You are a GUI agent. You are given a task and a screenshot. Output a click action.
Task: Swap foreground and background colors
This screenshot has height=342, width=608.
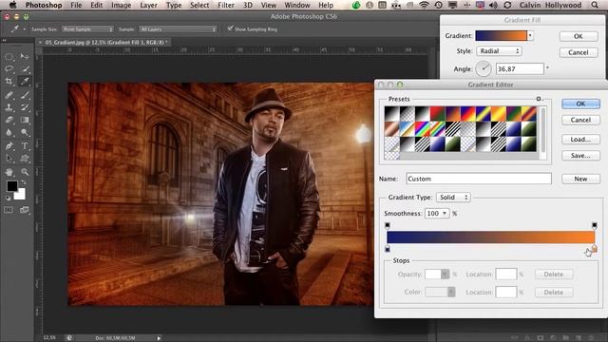24,182
